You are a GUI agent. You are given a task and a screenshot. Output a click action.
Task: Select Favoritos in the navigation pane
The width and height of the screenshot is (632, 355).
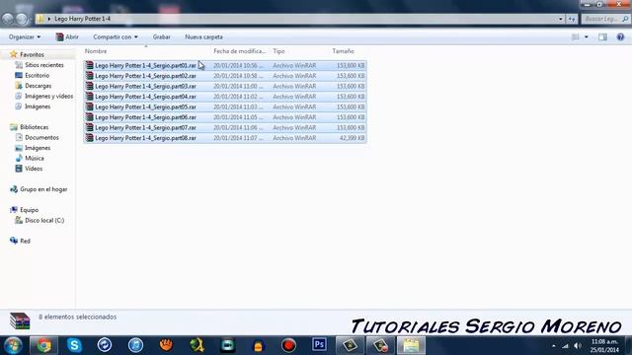[x=32, y=54]
